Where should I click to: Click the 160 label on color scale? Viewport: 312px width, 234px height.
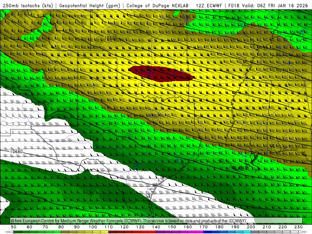click(188, 227)
